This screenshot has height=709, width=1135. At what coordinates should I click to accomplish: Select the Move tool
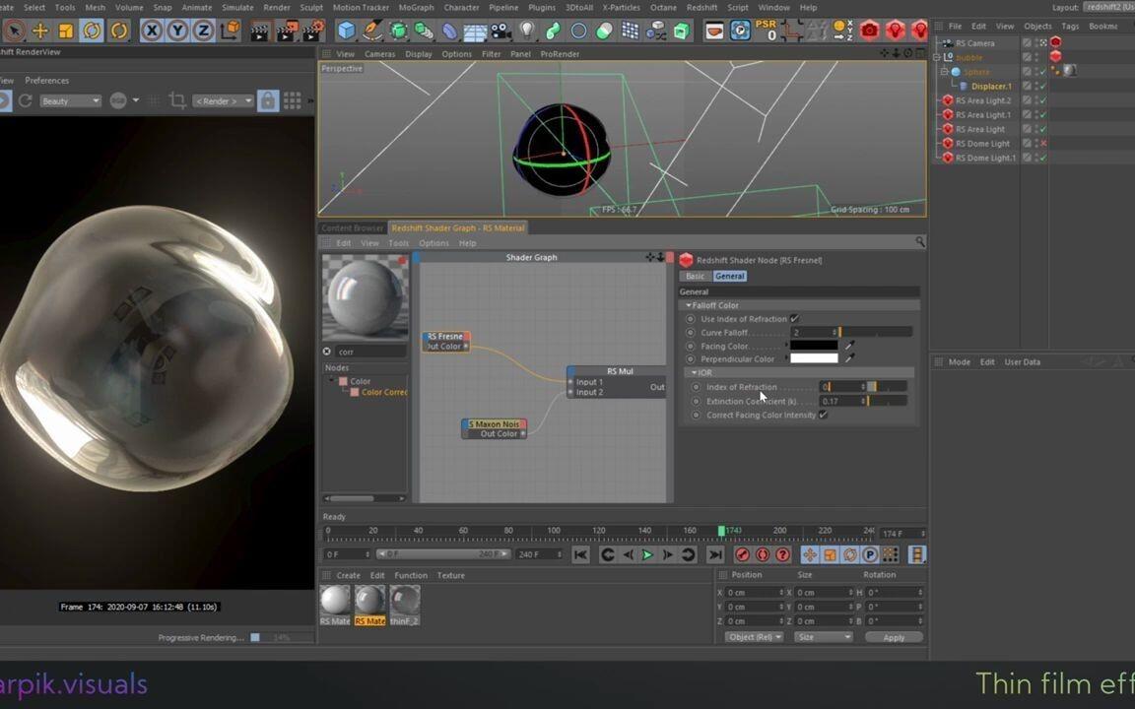coord(40,32)
